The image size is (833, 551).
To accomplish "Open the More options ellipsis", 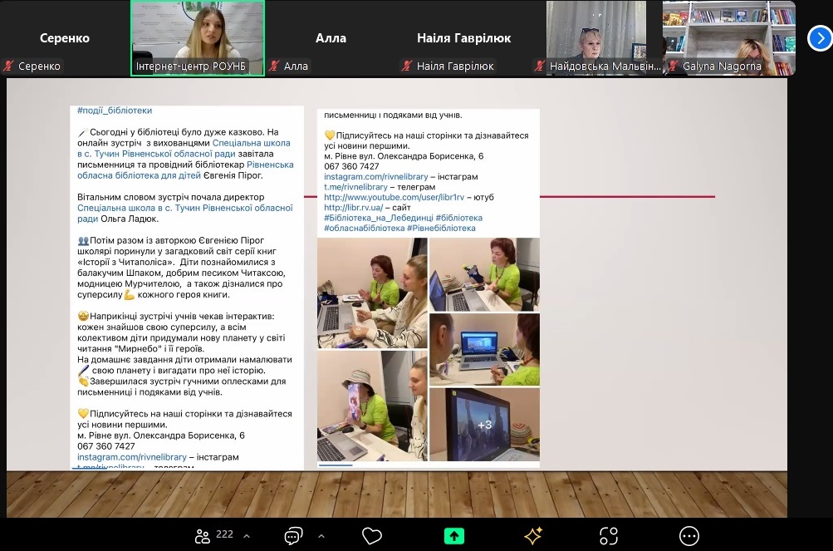I will click(688, 536).
